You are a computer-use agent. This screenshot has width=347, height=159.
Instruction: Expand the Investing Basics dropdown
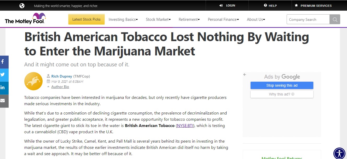123,20
